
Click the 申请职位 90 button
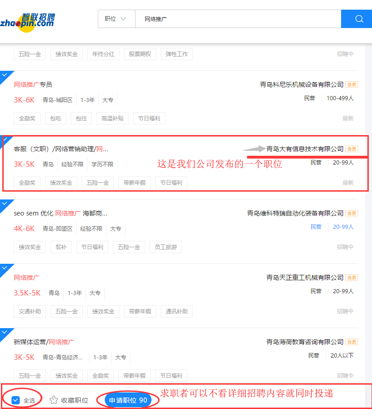pyautogui.click(x=128, y=400)
